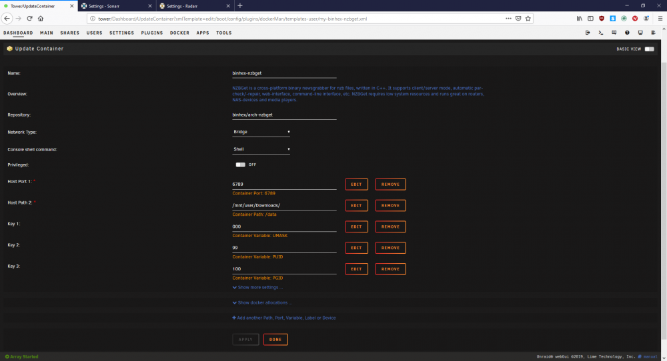
Task: Open the Console shell command dropdown
Action: (x=261, y=149)
